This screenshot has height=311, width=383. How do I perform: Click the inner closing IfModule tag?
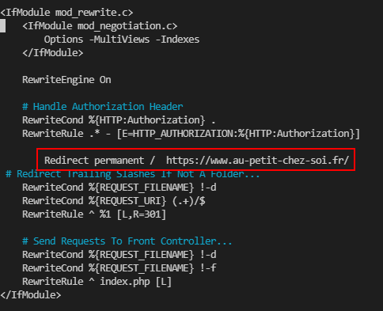pos(53,53)
